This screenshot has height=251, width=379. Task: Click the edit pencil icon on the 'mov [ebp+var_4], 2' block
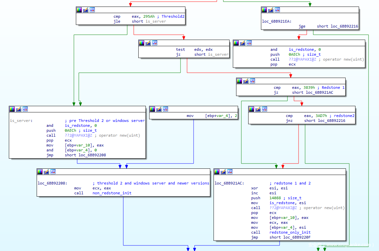click(x=159, y=109)
